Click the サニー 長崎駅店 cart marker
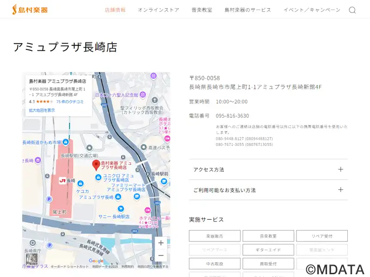 121,209
